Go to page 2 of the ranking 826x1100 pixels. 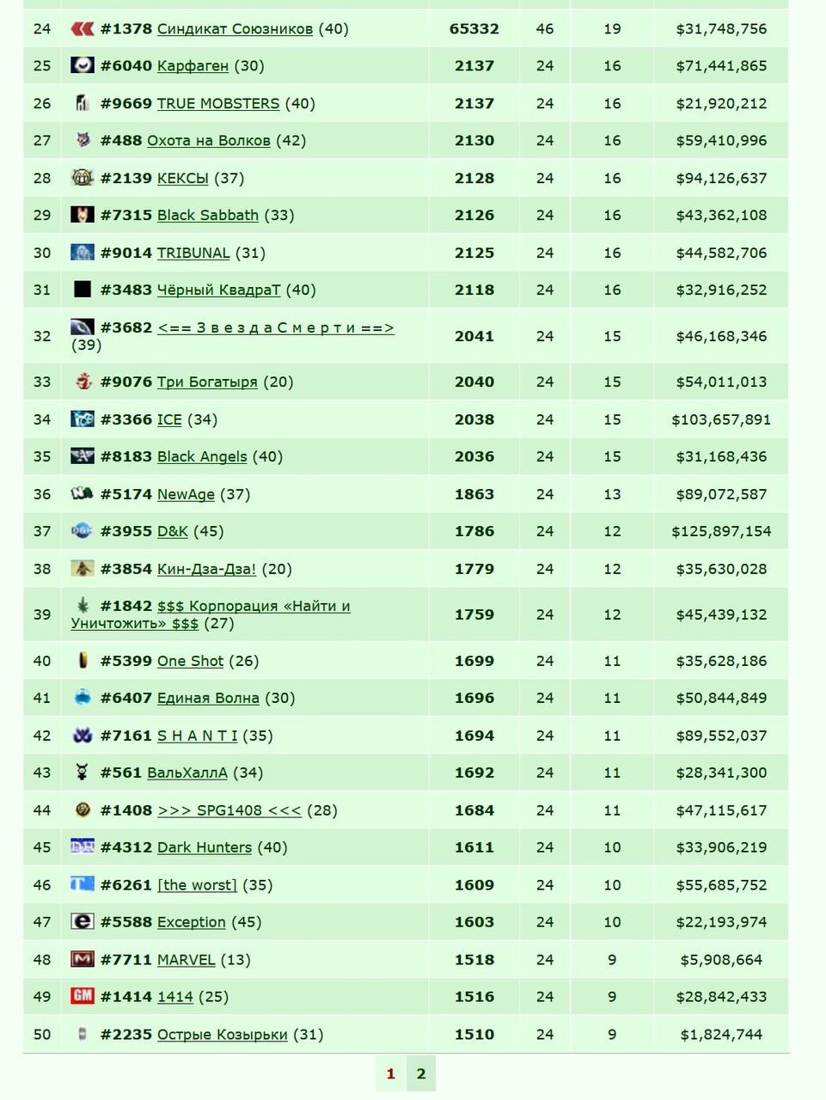(421, 1073)
